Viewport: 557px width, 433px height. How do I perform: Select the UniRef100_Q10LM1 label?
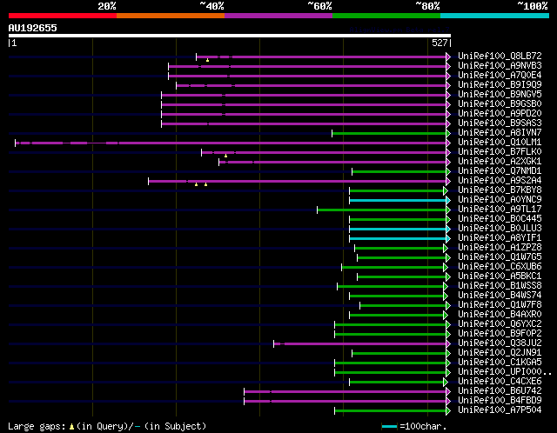(x=500, y=143)
